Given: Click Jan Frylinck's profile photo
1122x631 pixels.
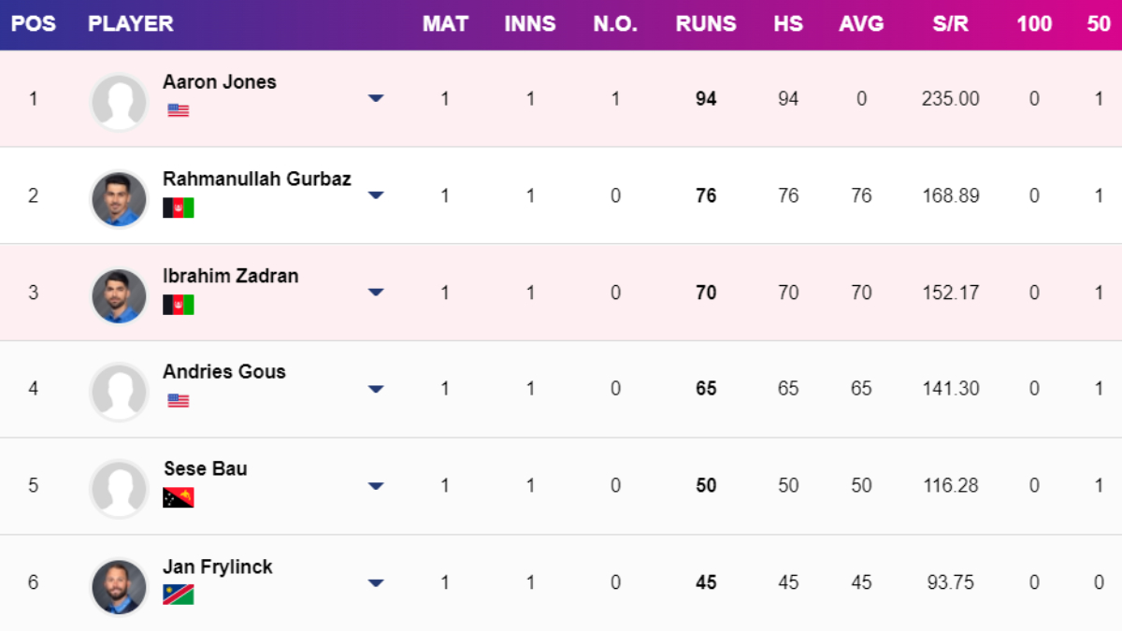Looking at the screenshot, I should pyautogui.click(x=119, y=586).
